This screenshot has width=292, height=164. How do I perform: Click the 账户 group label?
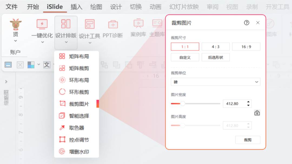point(15,52)
